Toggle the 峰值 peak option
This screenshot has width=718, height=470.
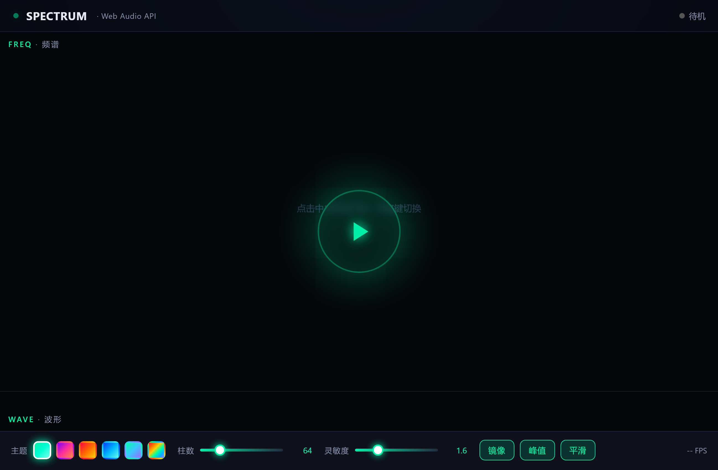[537, 450]
